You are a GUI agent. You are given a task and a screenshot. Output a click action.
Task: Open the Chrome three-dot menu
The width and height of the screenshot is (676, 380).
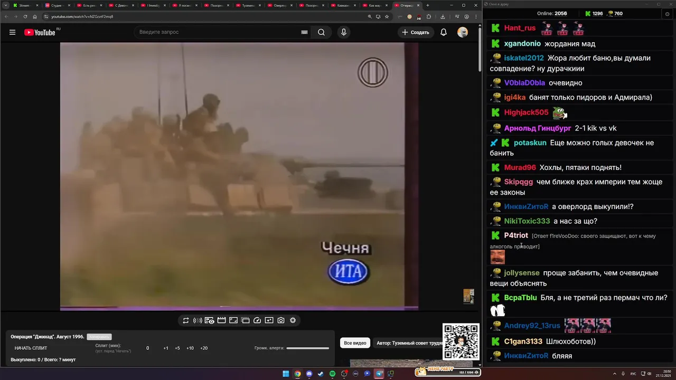tap(476, 16)
